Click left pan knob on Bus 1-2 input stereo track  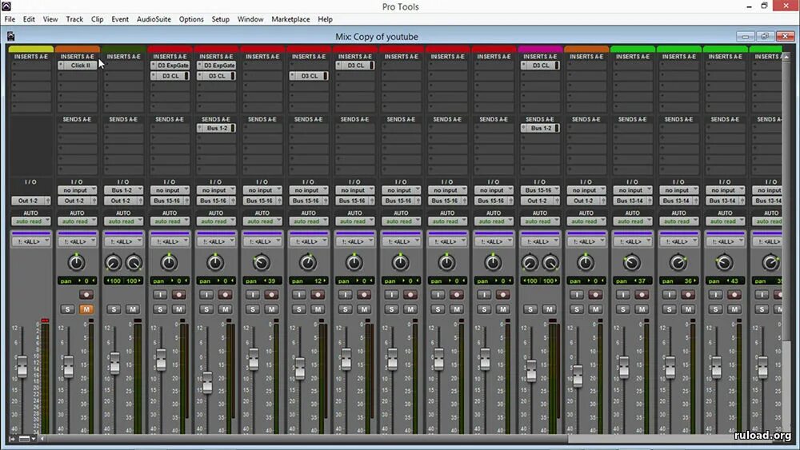[114, 263]
